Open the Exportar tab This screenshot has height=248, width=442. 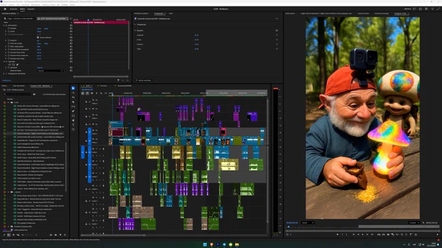[31, 9]
